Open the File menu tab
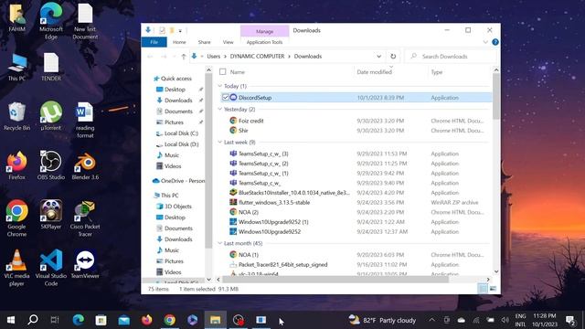This screenshot has width=585, height=329. pyautogui.click(x=154, y=42)
